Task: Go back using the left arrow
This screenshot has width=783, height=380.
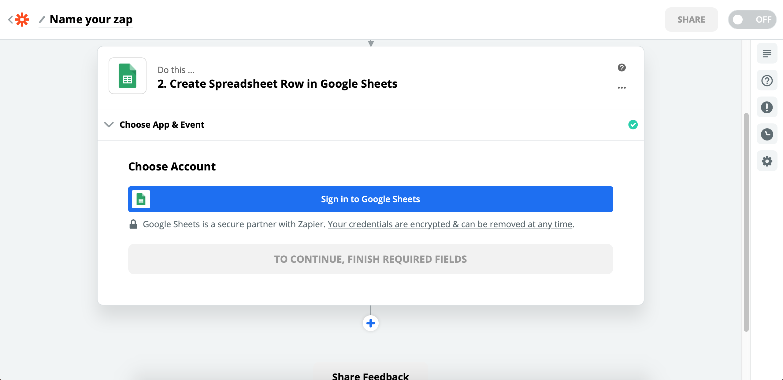Action: [x=10, y=20]
